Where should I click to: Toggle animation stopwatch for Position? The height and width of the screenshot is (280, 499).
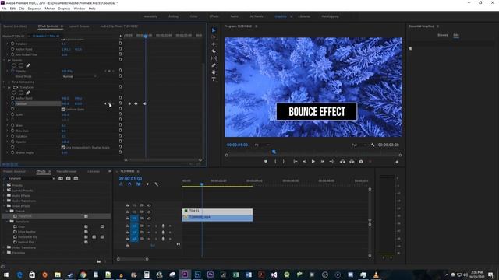click(12, 103)
